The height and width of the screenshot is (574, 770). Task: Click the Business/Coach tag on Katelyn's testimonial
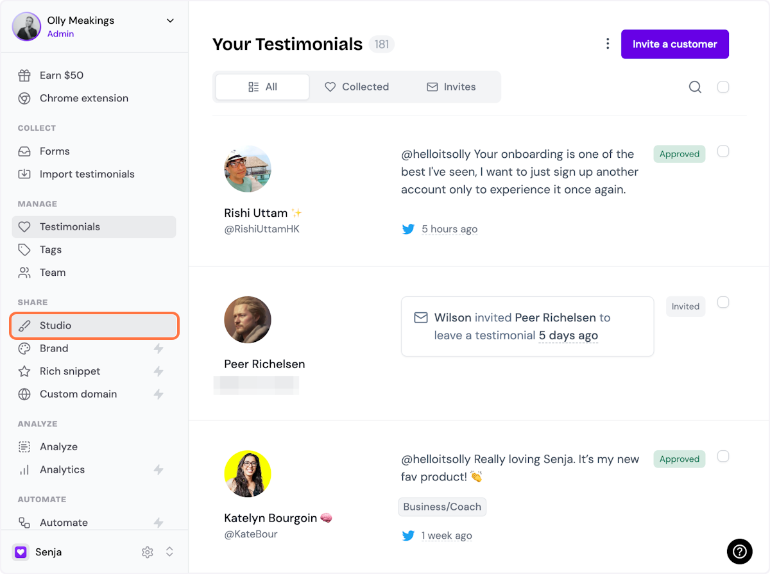[x=442, y=507]
